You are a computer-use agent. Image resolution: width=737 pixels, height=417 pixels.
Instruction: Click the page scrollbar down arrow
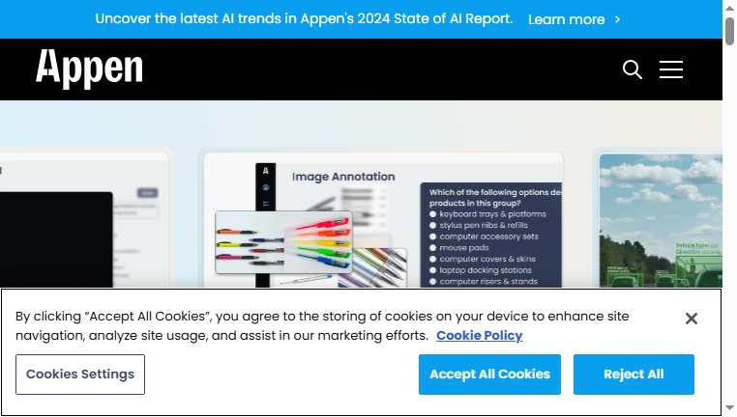pyautogui.click(x=729, y=408)
